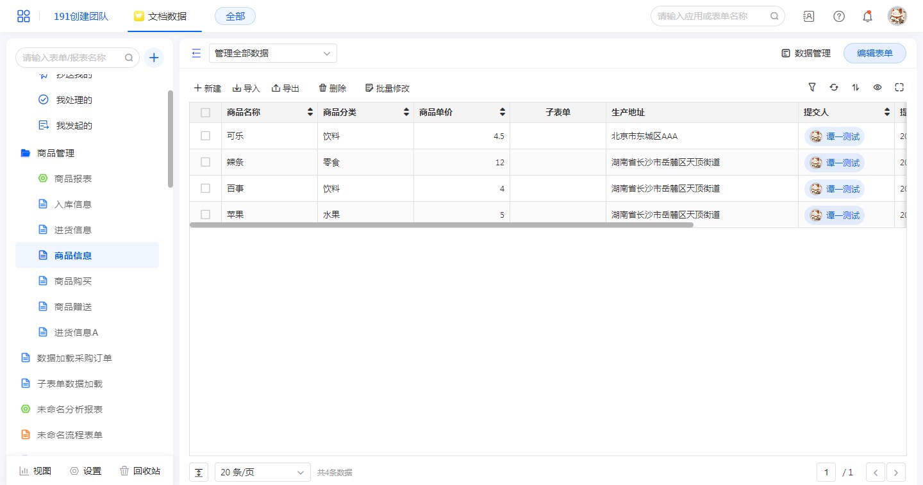Toggle column visibility eye icon
The width and height of the screenshot is (923, 485).
click(x=877, y=88)
